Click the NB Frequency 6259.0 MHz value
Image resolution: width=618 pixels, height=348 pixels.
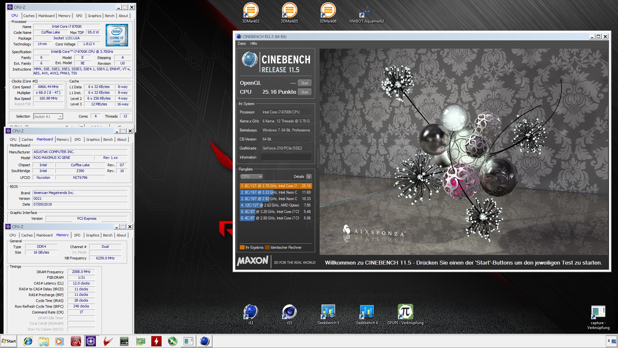coord(105,258)
